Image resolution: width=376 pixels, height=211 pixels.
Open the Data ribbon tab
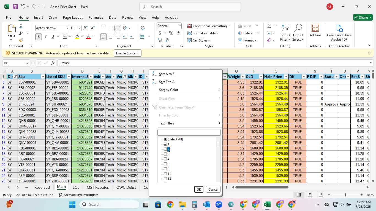coord(113,17)
